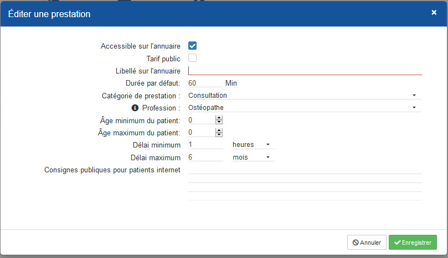Screen dimensions: 448x258
Task: Open the Catégorie de prestation dropdown
Action: (305, 96)
